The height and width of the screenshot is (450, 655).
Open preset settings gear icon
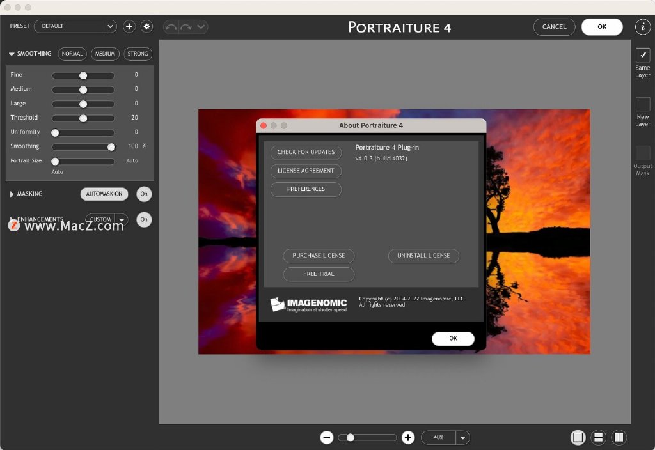pos(146,26)
